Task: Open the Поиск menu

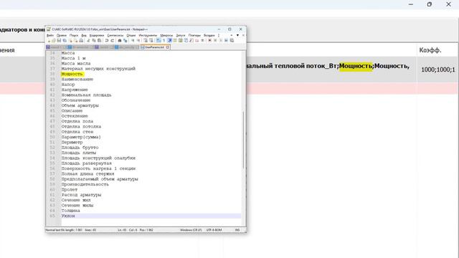Action: coord(74,35)
